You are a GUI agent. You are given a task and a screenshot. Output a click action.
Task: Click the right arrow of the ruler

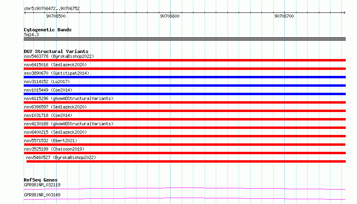[x=344, y=13]
